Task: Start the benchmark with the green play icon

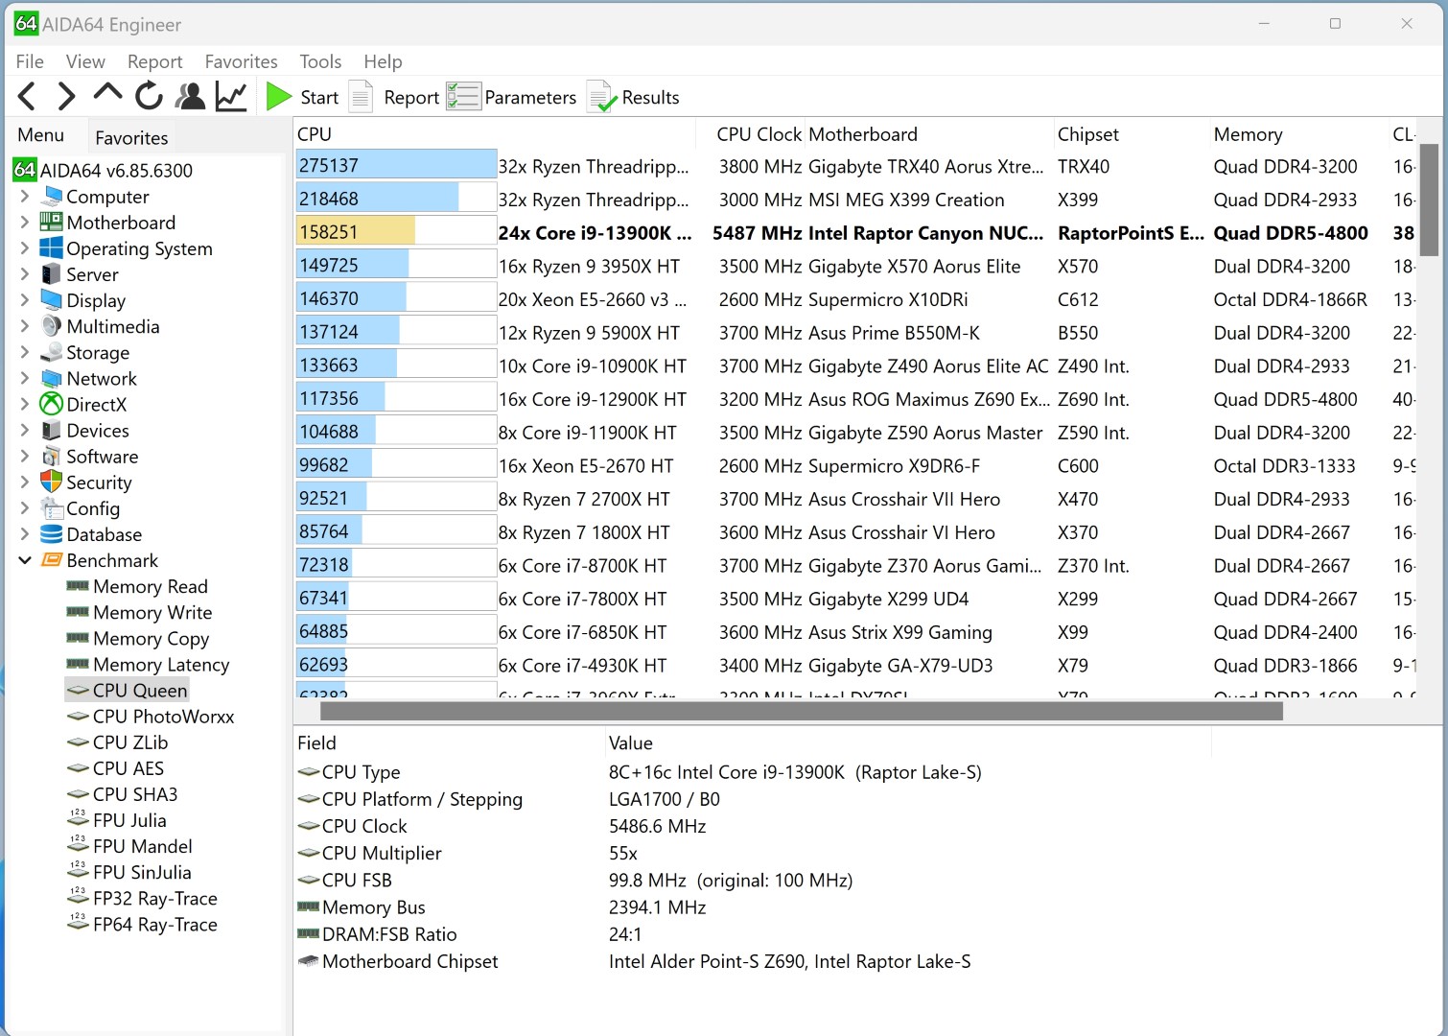Action: coord(279,97)
